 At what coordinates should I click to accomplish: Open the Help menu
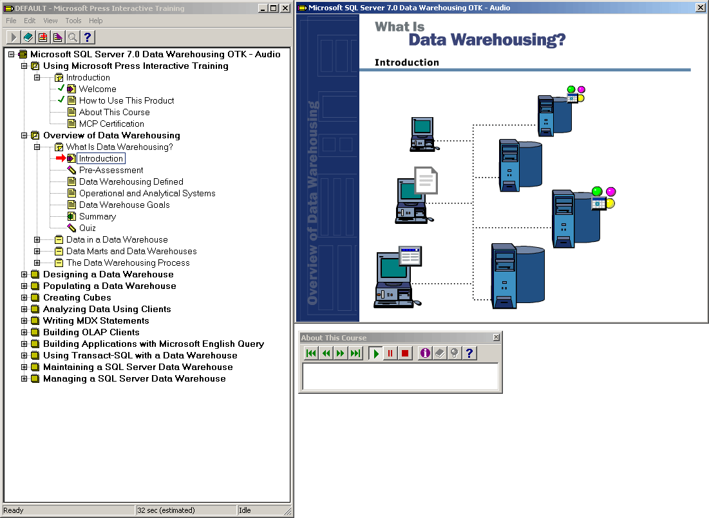[96, 21]
